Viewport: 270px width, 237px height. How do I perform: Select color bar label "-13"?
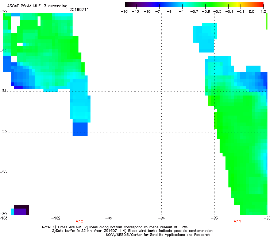135,12
